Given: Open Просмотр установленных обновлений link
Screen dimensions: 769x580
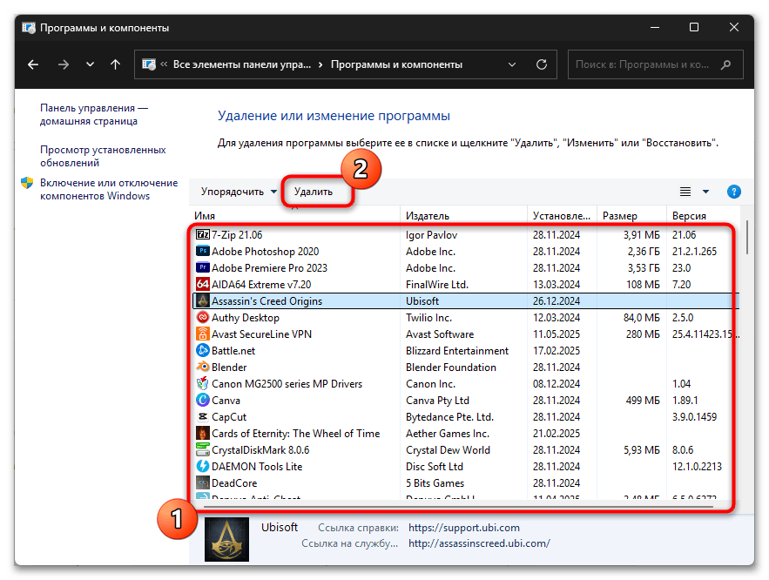Looking at the screenshot, I should tap(103, 156).
